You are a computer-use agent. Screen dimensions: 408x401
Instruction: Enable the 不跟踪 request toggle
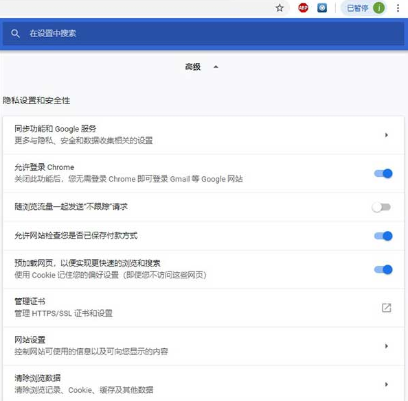click(381, 207)
